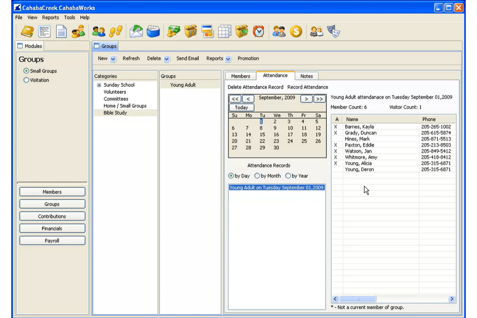
Task: Open the money envelope toolbar icon
Action: pos(136,32)
